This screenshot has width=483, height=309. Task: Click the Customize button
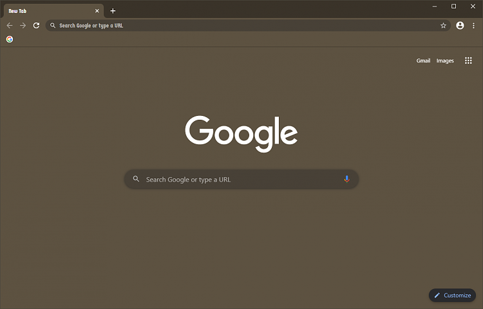(452, 295)
